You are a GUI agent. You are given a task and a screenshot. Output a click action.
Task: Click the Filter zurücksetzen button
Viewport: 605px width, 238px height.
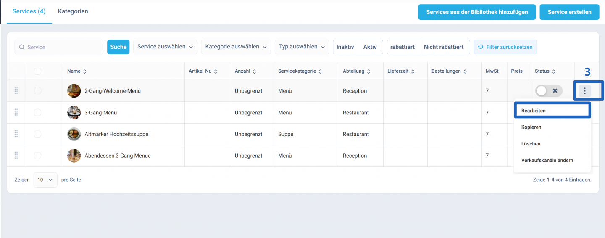pos(505,47)
